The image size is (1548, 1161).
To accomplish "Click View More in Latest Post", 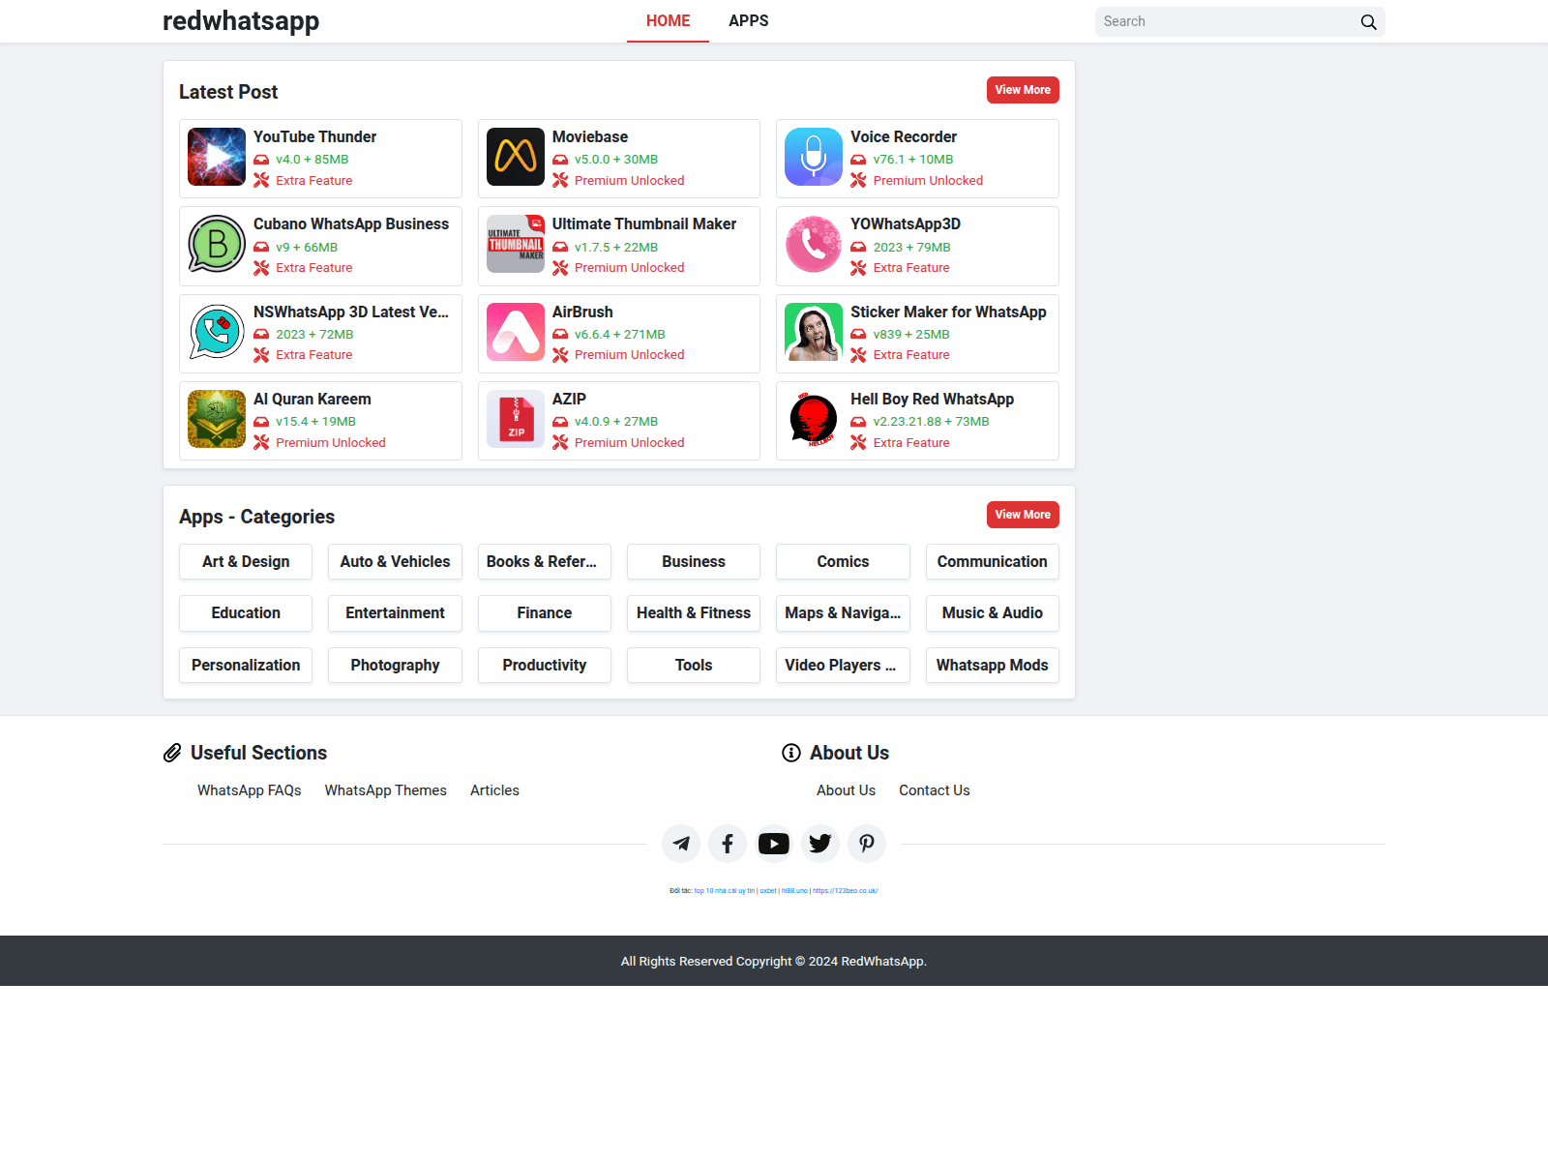I will coord(1023,90).
